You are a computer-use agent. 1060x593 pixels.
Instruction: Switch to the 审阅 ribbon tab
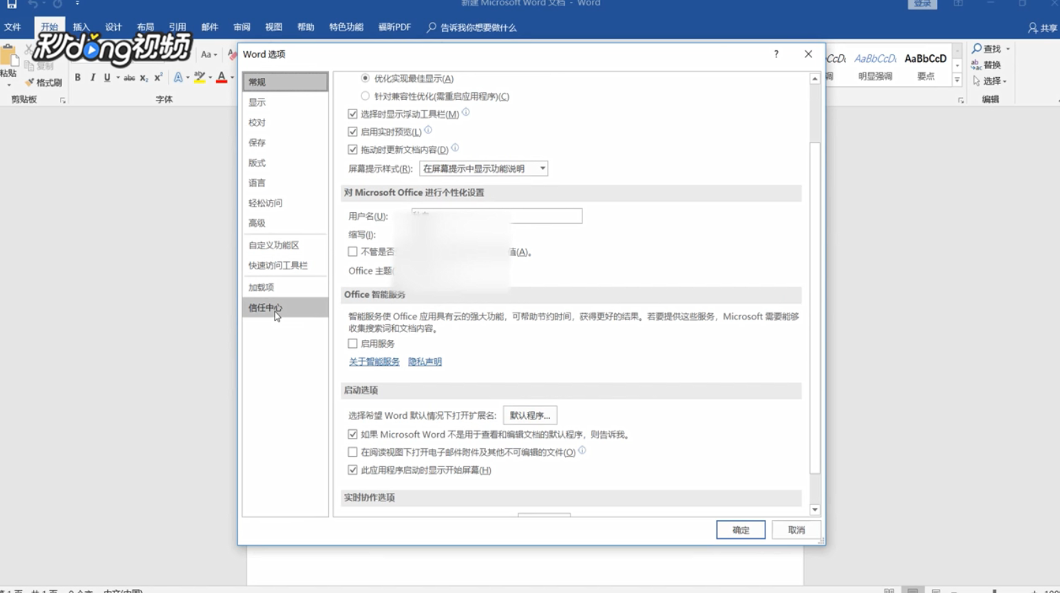pyautogui.click(x=242, y=28)
